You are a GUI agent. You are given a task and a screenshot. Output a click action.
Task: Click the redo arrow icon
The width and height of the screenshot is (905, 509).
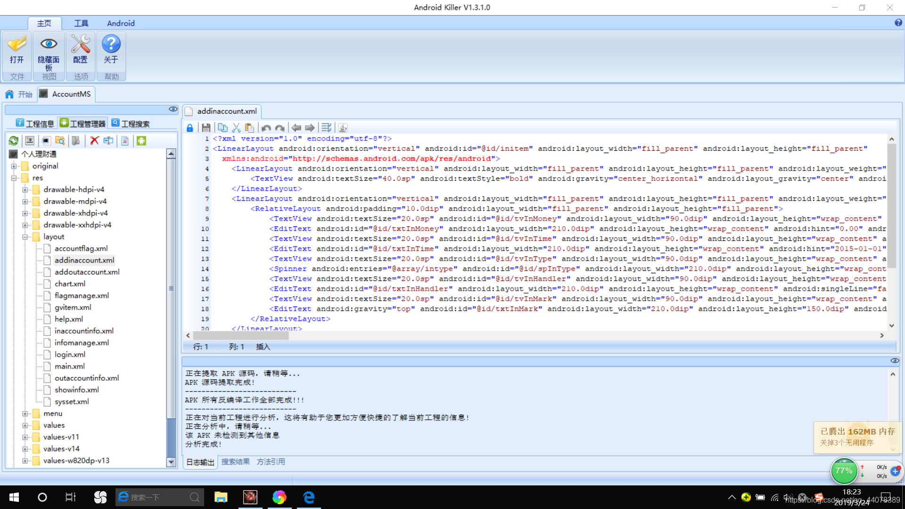[x=280, y=128]
